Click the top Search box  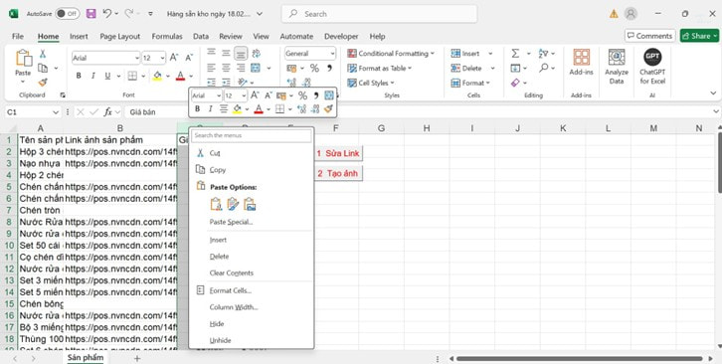click(x=380, y=14)
